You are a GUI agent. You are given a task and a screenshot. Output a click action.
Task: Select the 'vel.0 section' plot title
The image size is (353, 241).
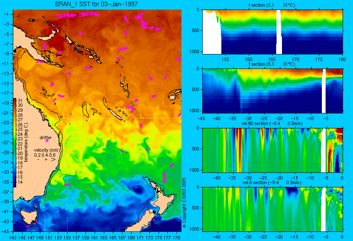pos(272,182)
